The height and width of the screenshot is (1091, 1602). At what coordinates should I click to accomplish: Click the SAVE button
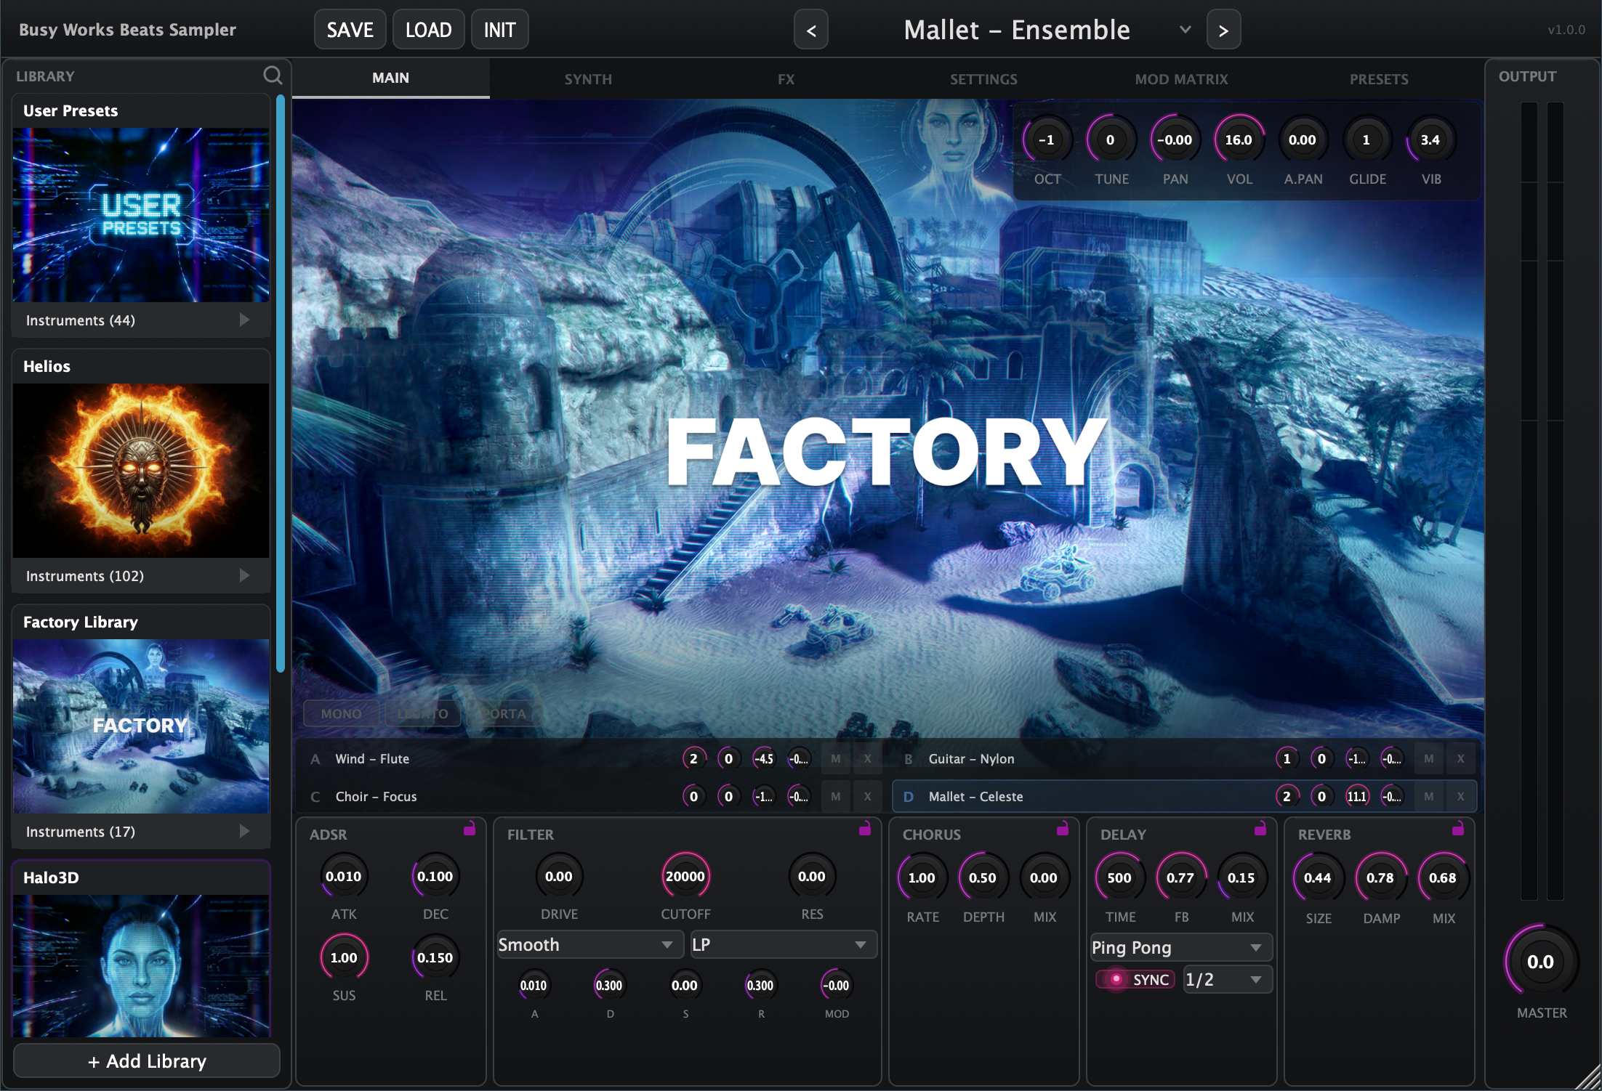click(x=350, y=30)
